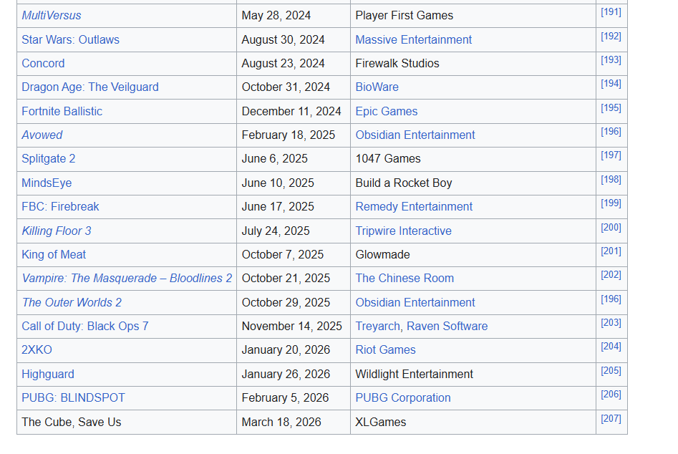Open the MindsEye game link

[47, 183]
